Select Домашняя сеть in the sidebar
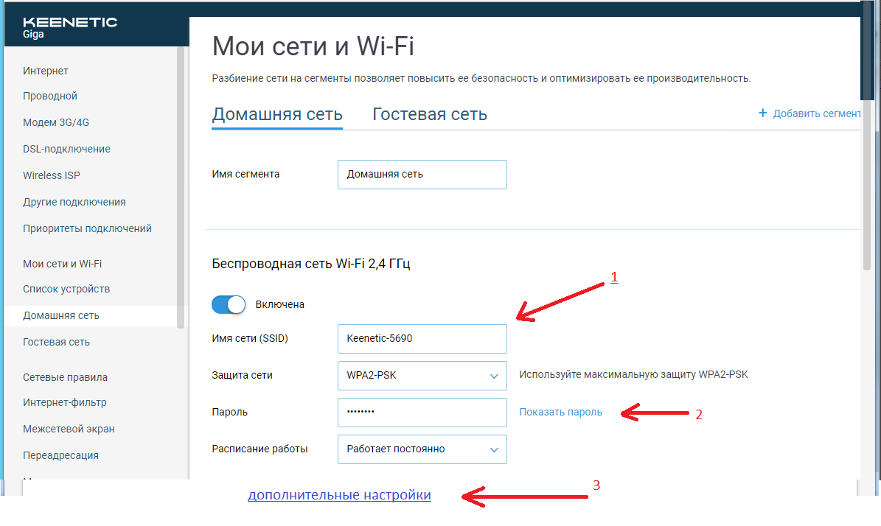This screenshot has height=526, width=881. [x=60, y=315]
